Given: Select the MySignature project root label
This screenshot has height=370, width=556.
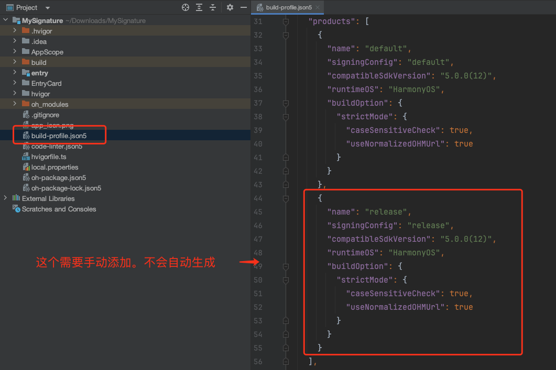Looking at the screenshot, I should pos(42,20).
